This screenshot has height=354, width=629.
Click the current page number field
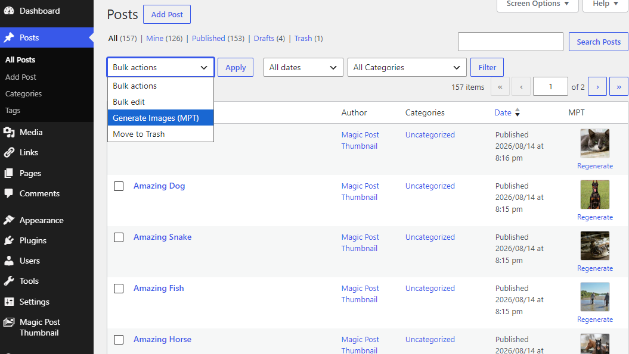click(550, 86)
